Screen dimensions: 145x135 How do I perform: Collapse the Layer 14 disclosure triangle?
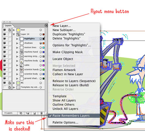(x=14, y=34)
